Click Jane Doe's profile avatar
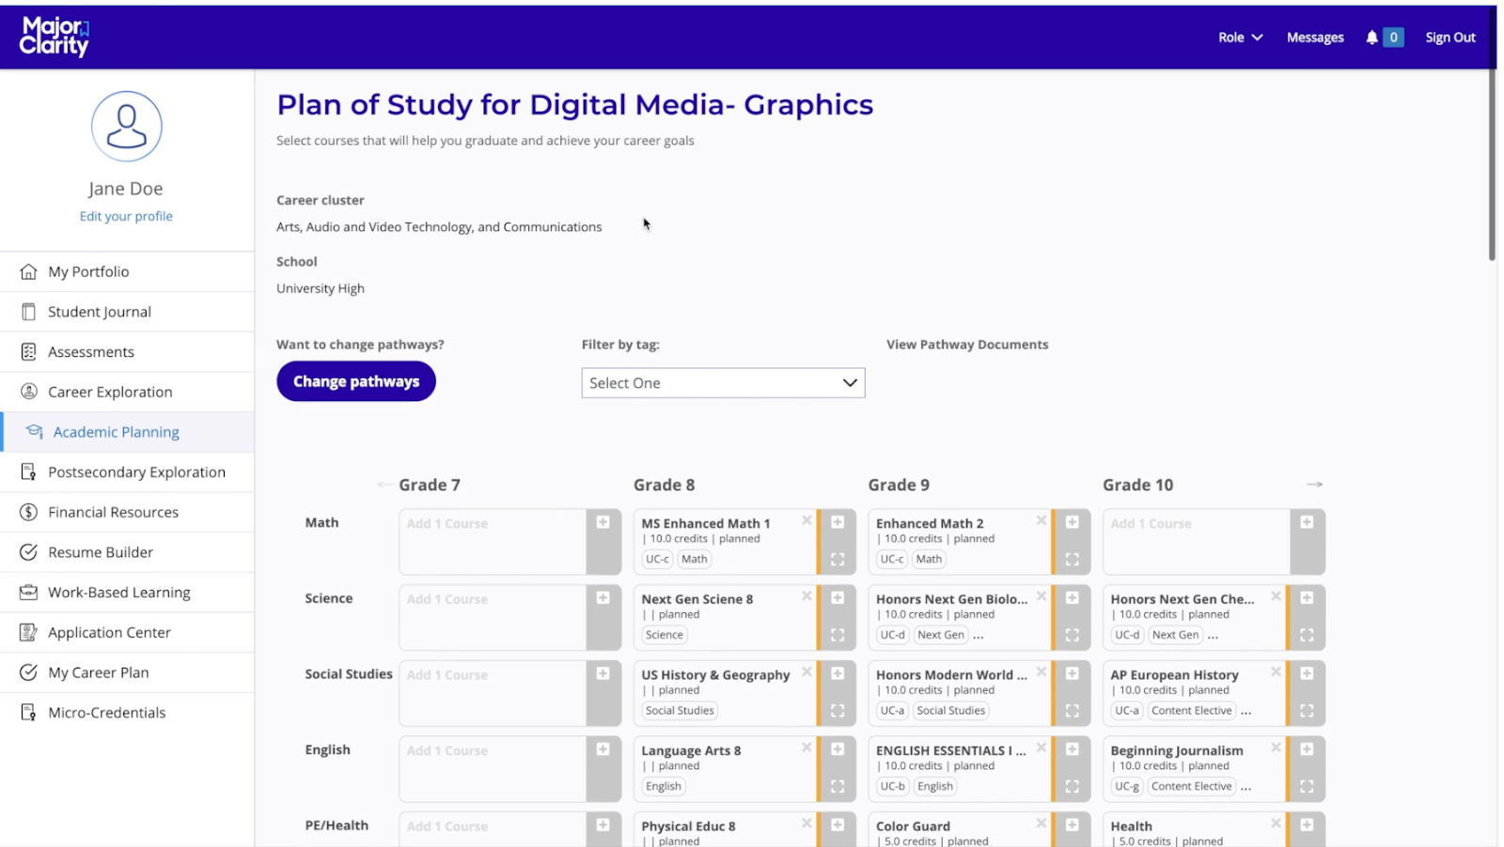This screenshot has width=1504, height=847. click(x=126, y=127)
